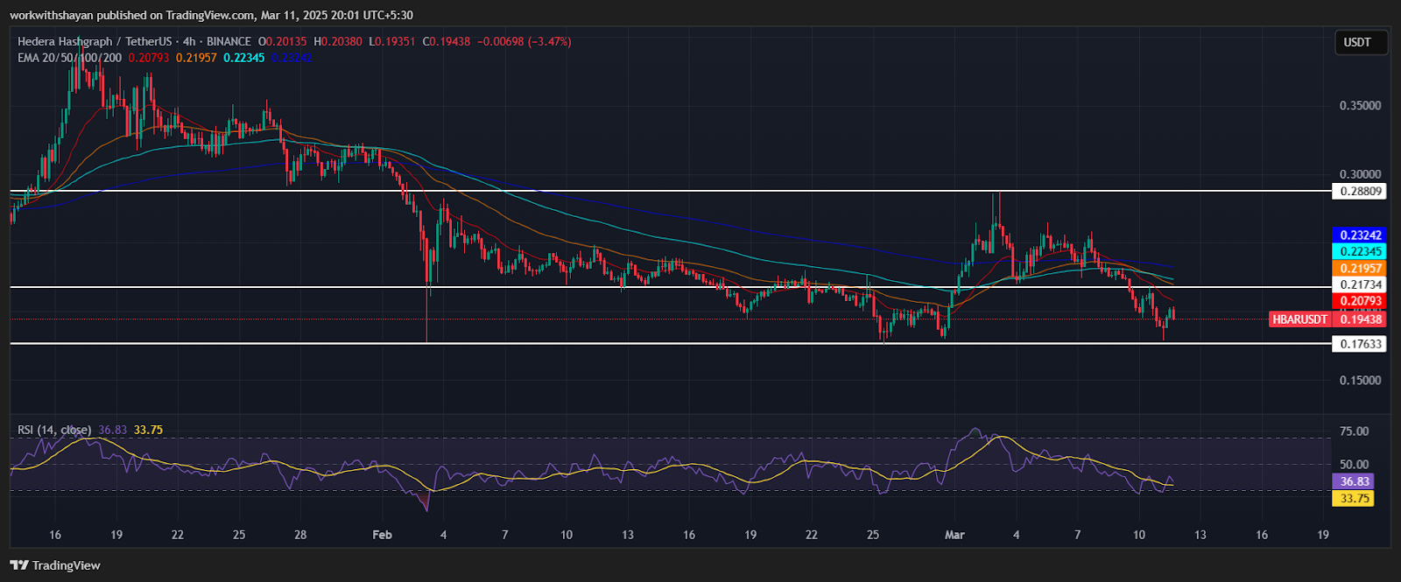Click the orange EMA 50 label 0.21957

pyautogui.click(x=1358, y=269)
